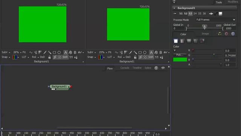This screenshot has width=241, height=136.
Task: Choose the ellipse shape tool in right viewer
Action: point(145,53)
